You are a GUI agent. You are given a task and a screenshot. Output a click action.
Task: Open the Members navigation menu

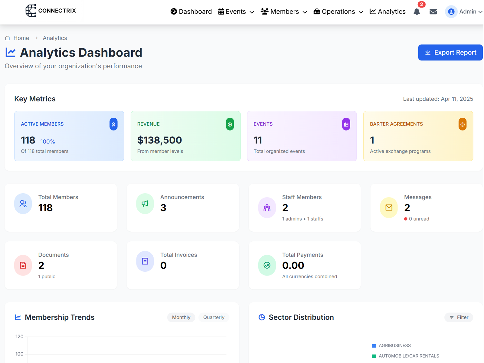pos(284,11)
